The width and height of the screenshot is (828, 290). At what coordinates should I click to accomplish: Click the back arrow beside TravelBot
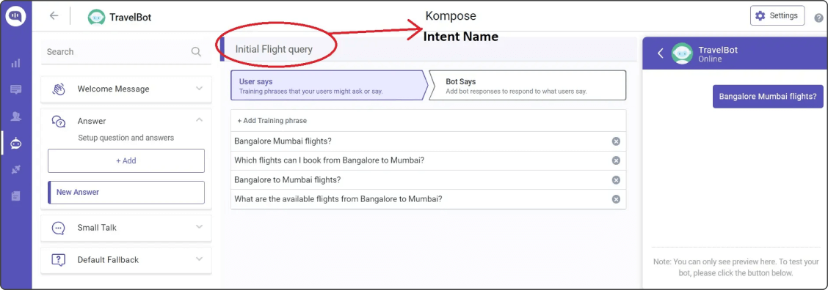coord(54,16)
